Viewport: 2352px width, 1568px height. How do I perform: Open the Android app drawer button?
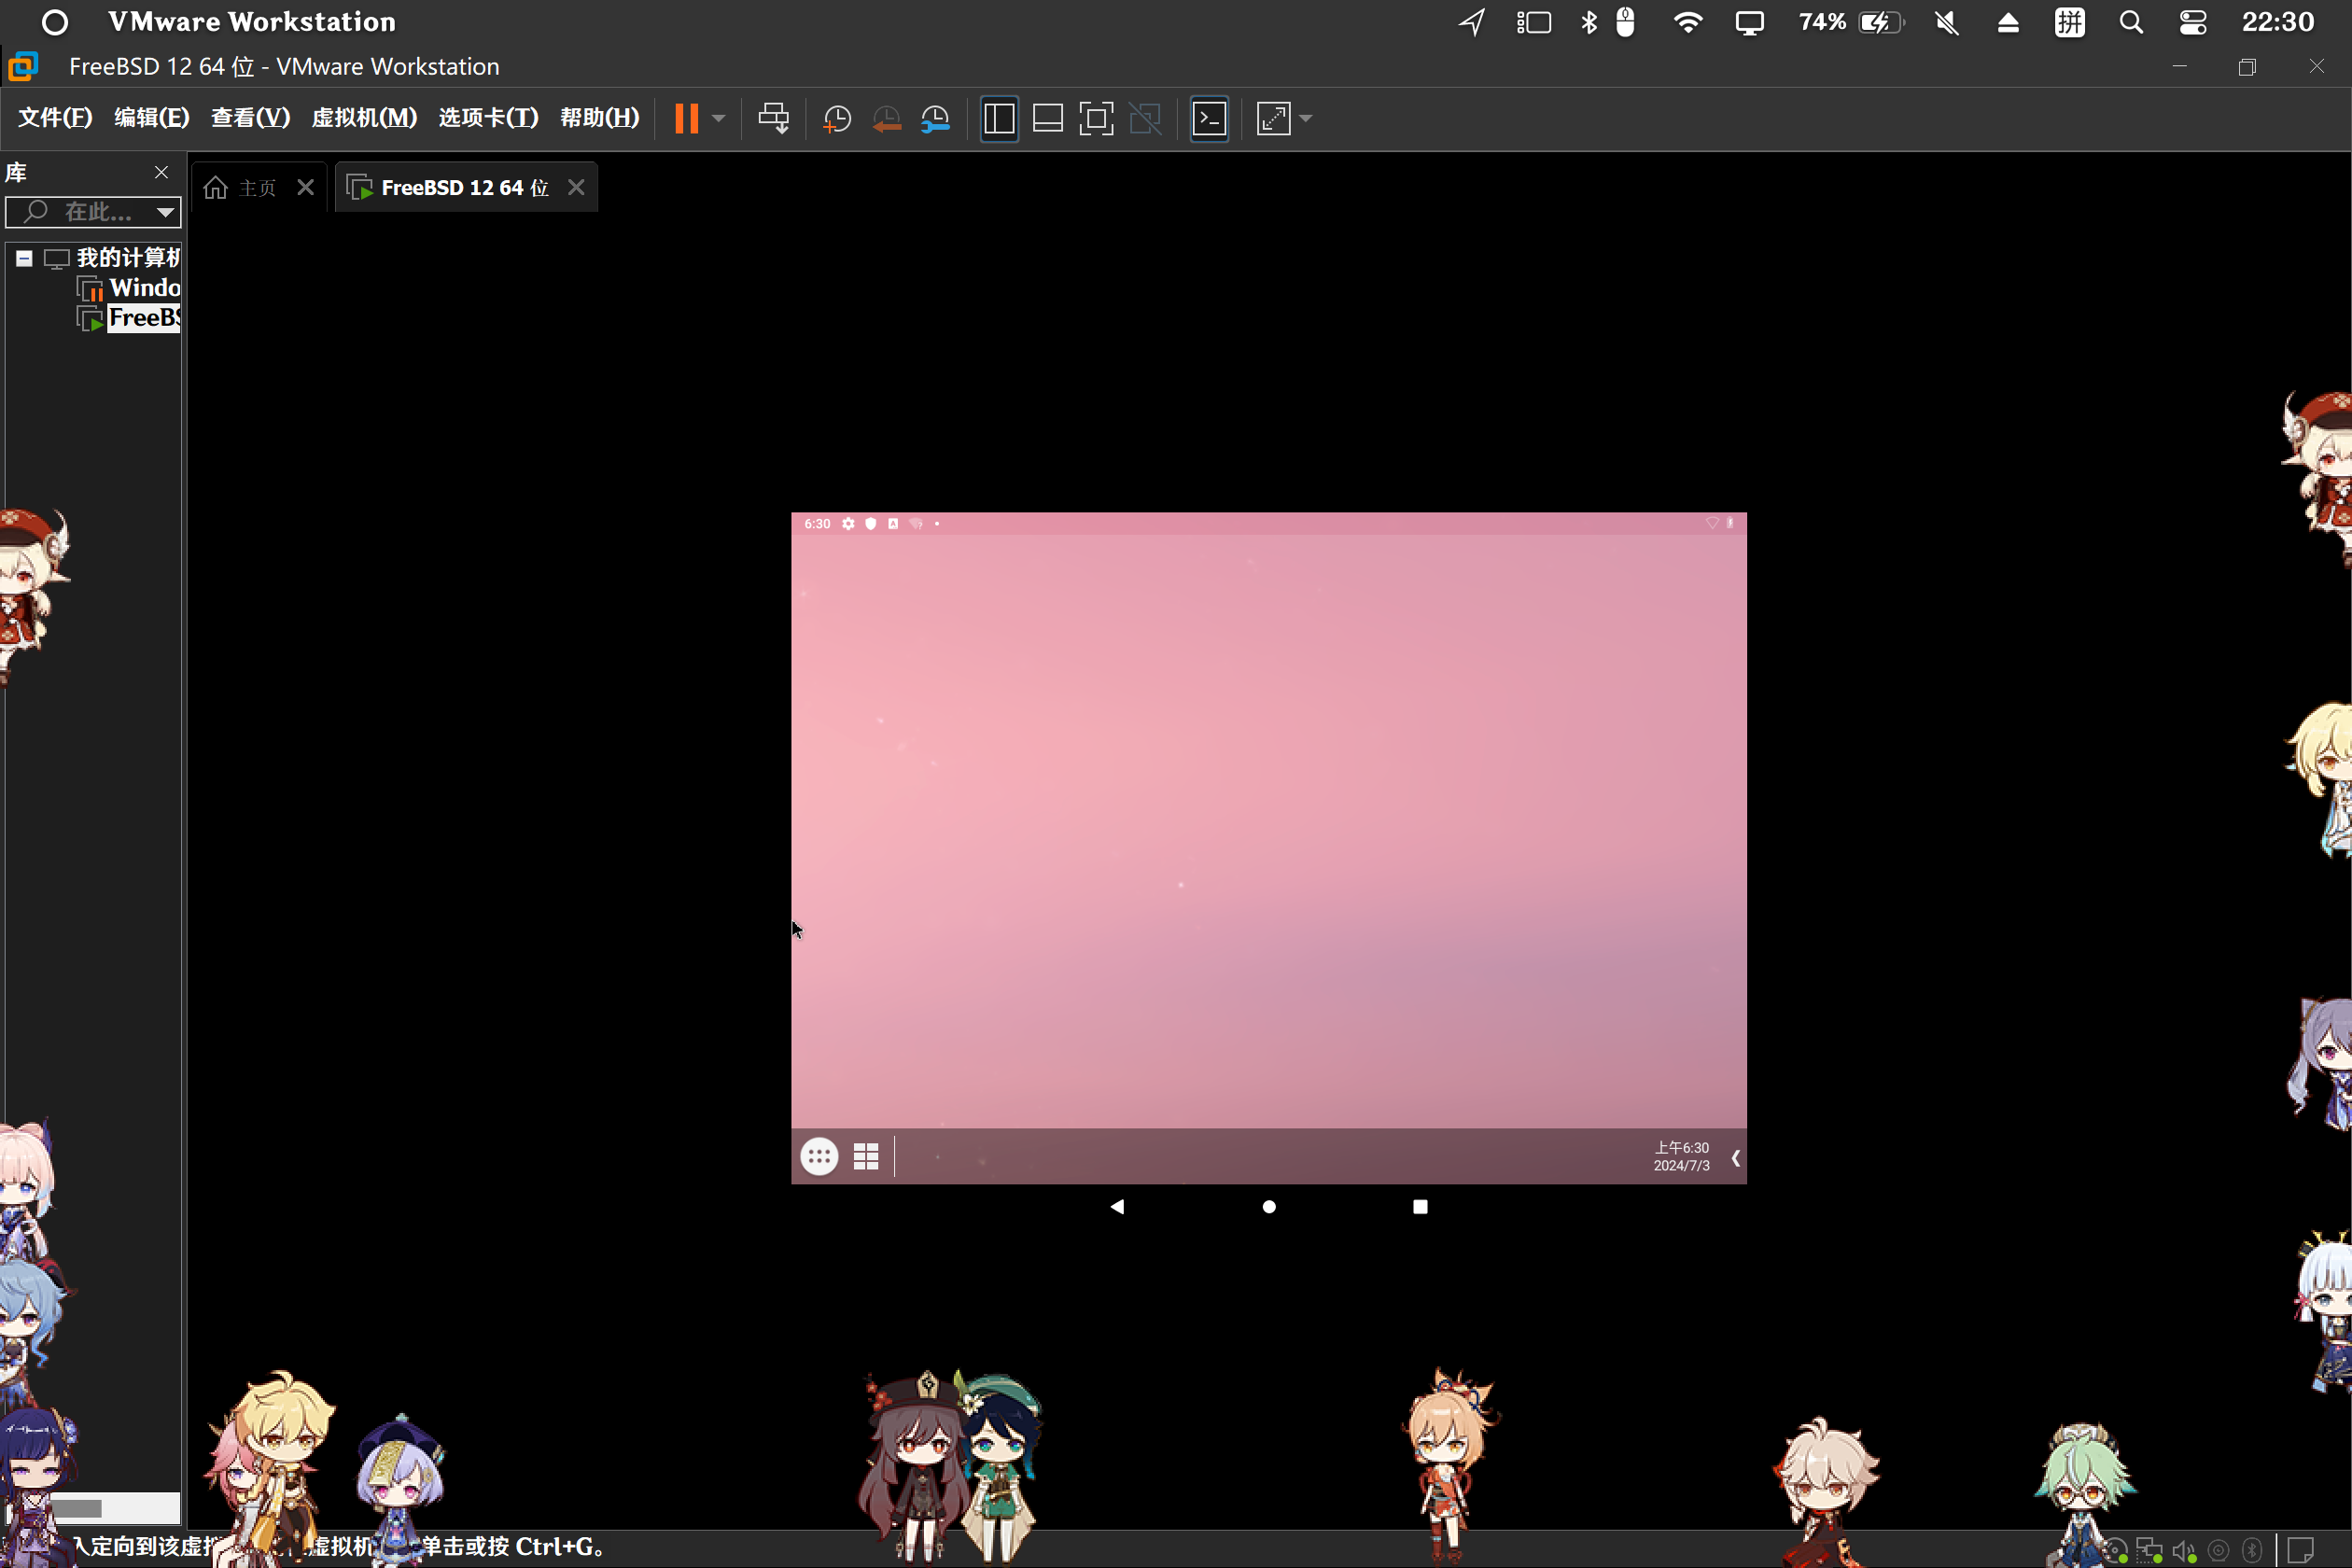[819, 1157]
